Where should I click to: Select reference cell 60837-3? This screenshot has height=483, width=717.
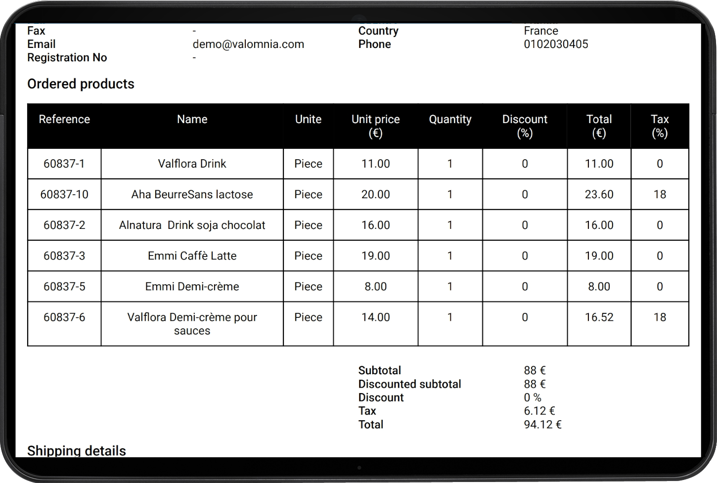64,256
